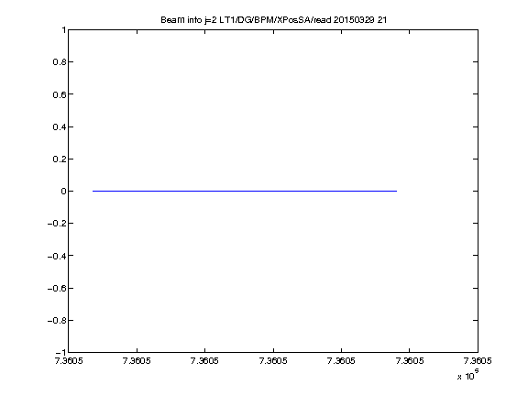Click the y-axis tick label 1
Viewport: 528px width, 396px height.
(x=63, y=30)
